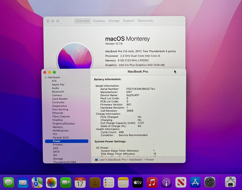Click Full Charge Capacity value 2737
Screen dimensions: 242x190
pos(141,123)
